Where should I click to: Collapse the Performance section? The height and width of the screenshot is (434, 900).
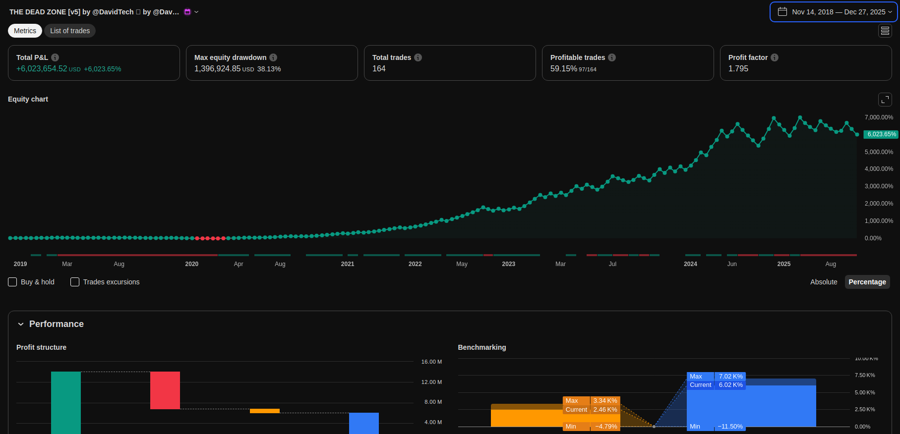(21, 324)
